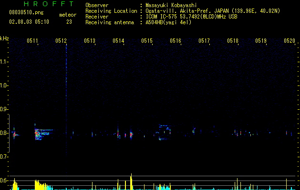This screenshot has height=190, width=300.
Task: Click time axis label 0515
Action: [x=147, y=41]
